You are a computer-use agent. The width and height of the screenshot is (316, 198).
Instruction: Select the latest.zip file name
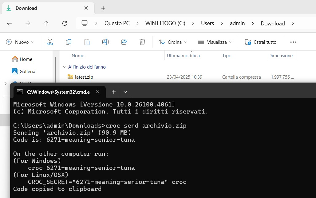84,77
